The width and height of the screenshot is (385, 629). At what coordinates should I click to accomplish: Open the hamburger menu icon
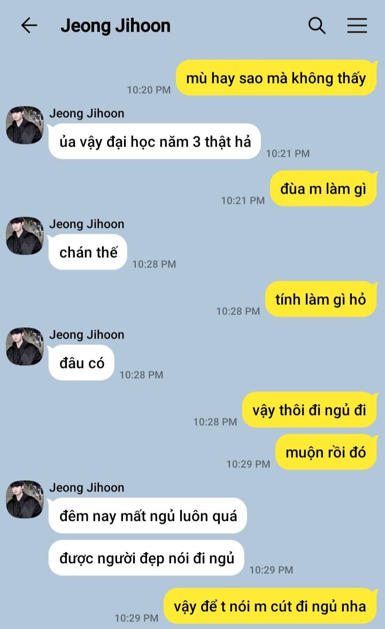tap(357, 25)
